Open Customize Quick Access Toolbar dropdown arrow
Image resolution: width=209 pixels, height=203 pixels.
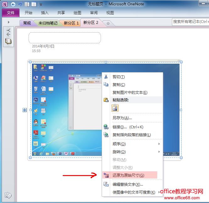coord(41,5)
